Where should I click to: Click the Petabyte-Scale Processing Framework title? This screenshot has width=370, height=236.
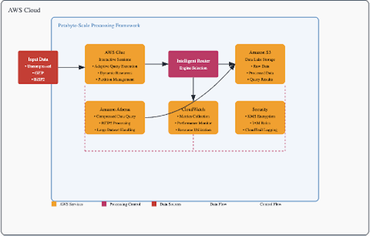point(99,25)
